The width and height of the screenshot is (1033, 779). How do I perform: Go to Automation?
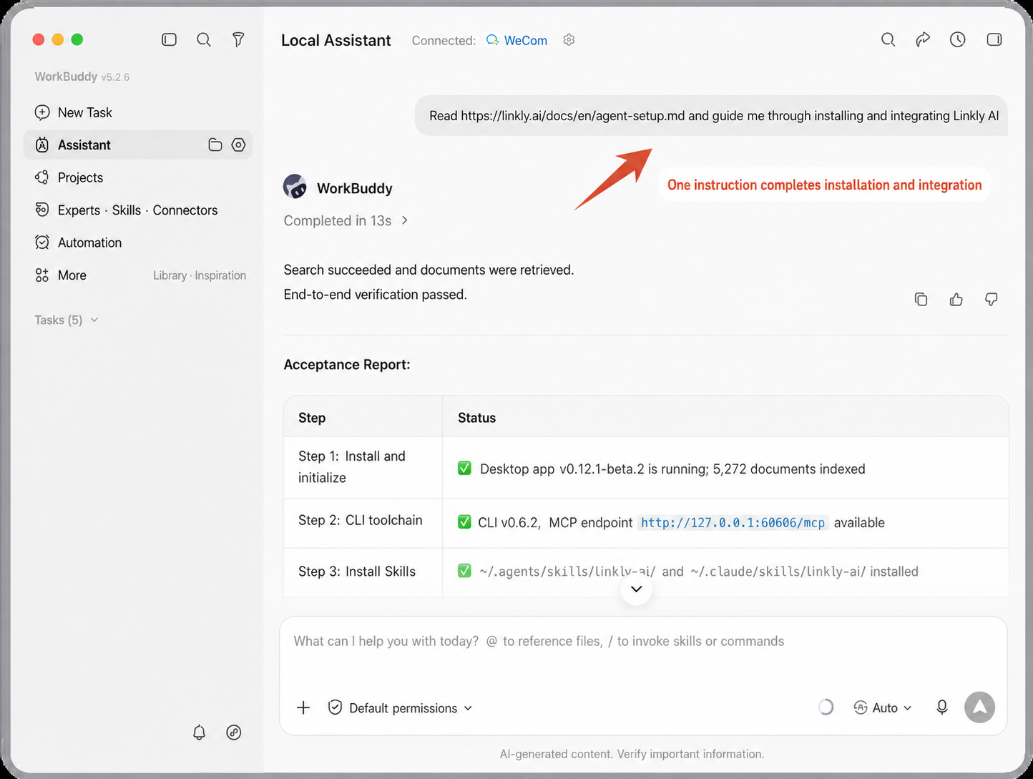pos(79,242)
